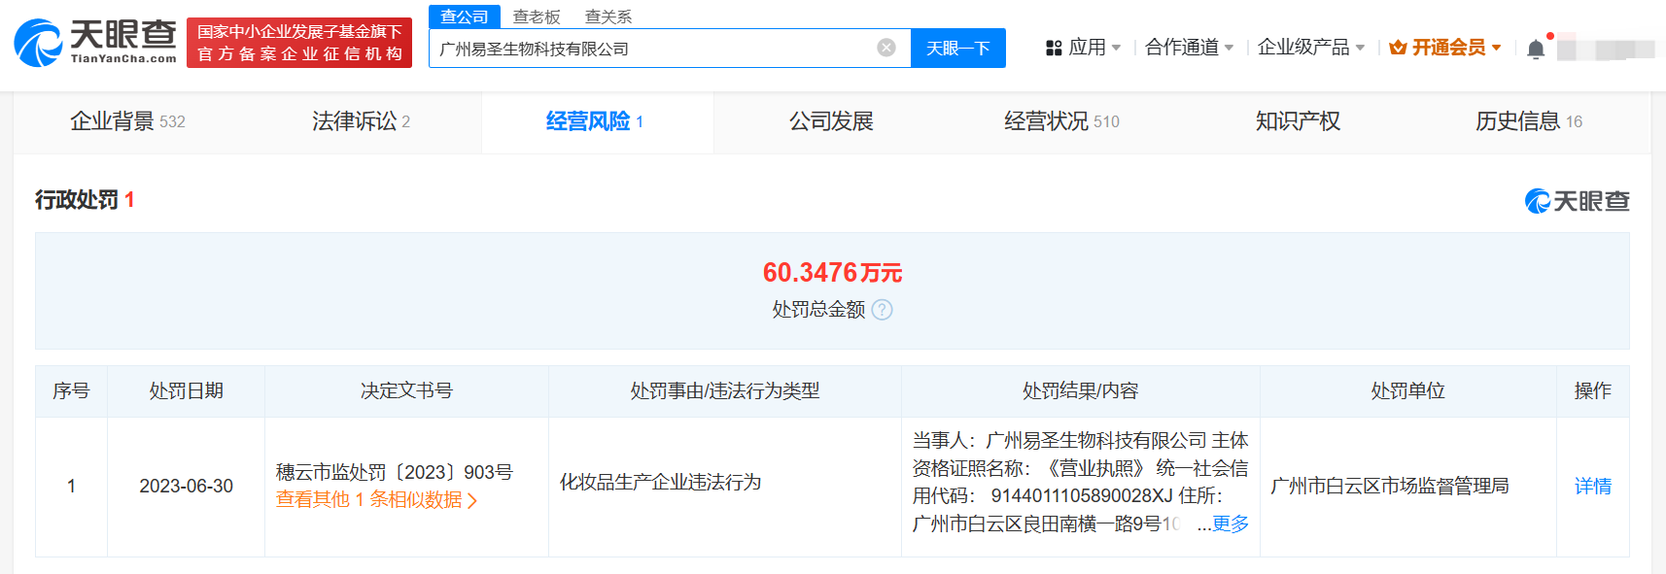Click the help question mark beside 处罚总金额
The height and width of the screenshot is (574, 1666).
(x=882, y=310)
